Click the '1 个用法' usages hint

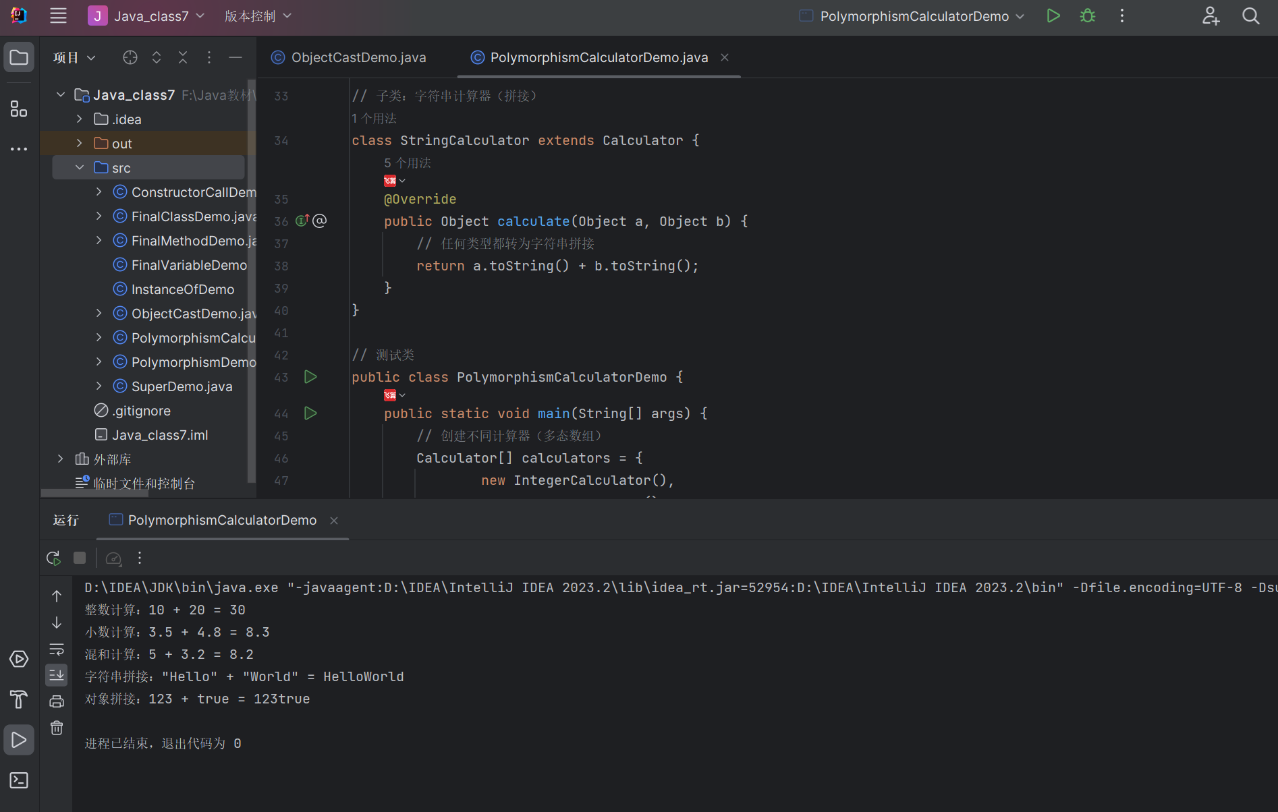click(x=374, y=119)
